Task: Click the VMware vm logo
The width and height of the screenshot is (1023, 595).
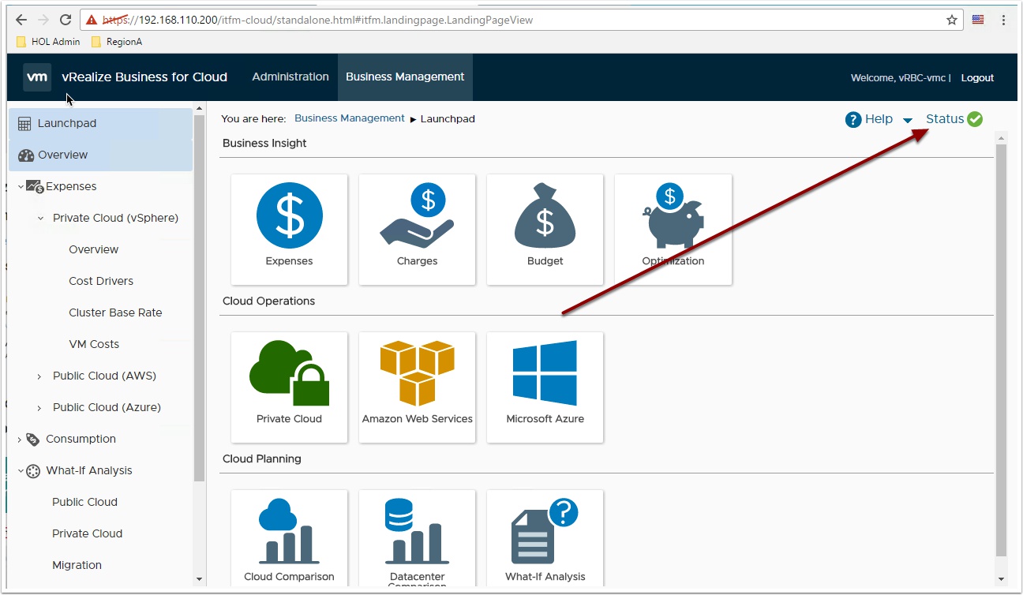Action: (x=37, y=77)
